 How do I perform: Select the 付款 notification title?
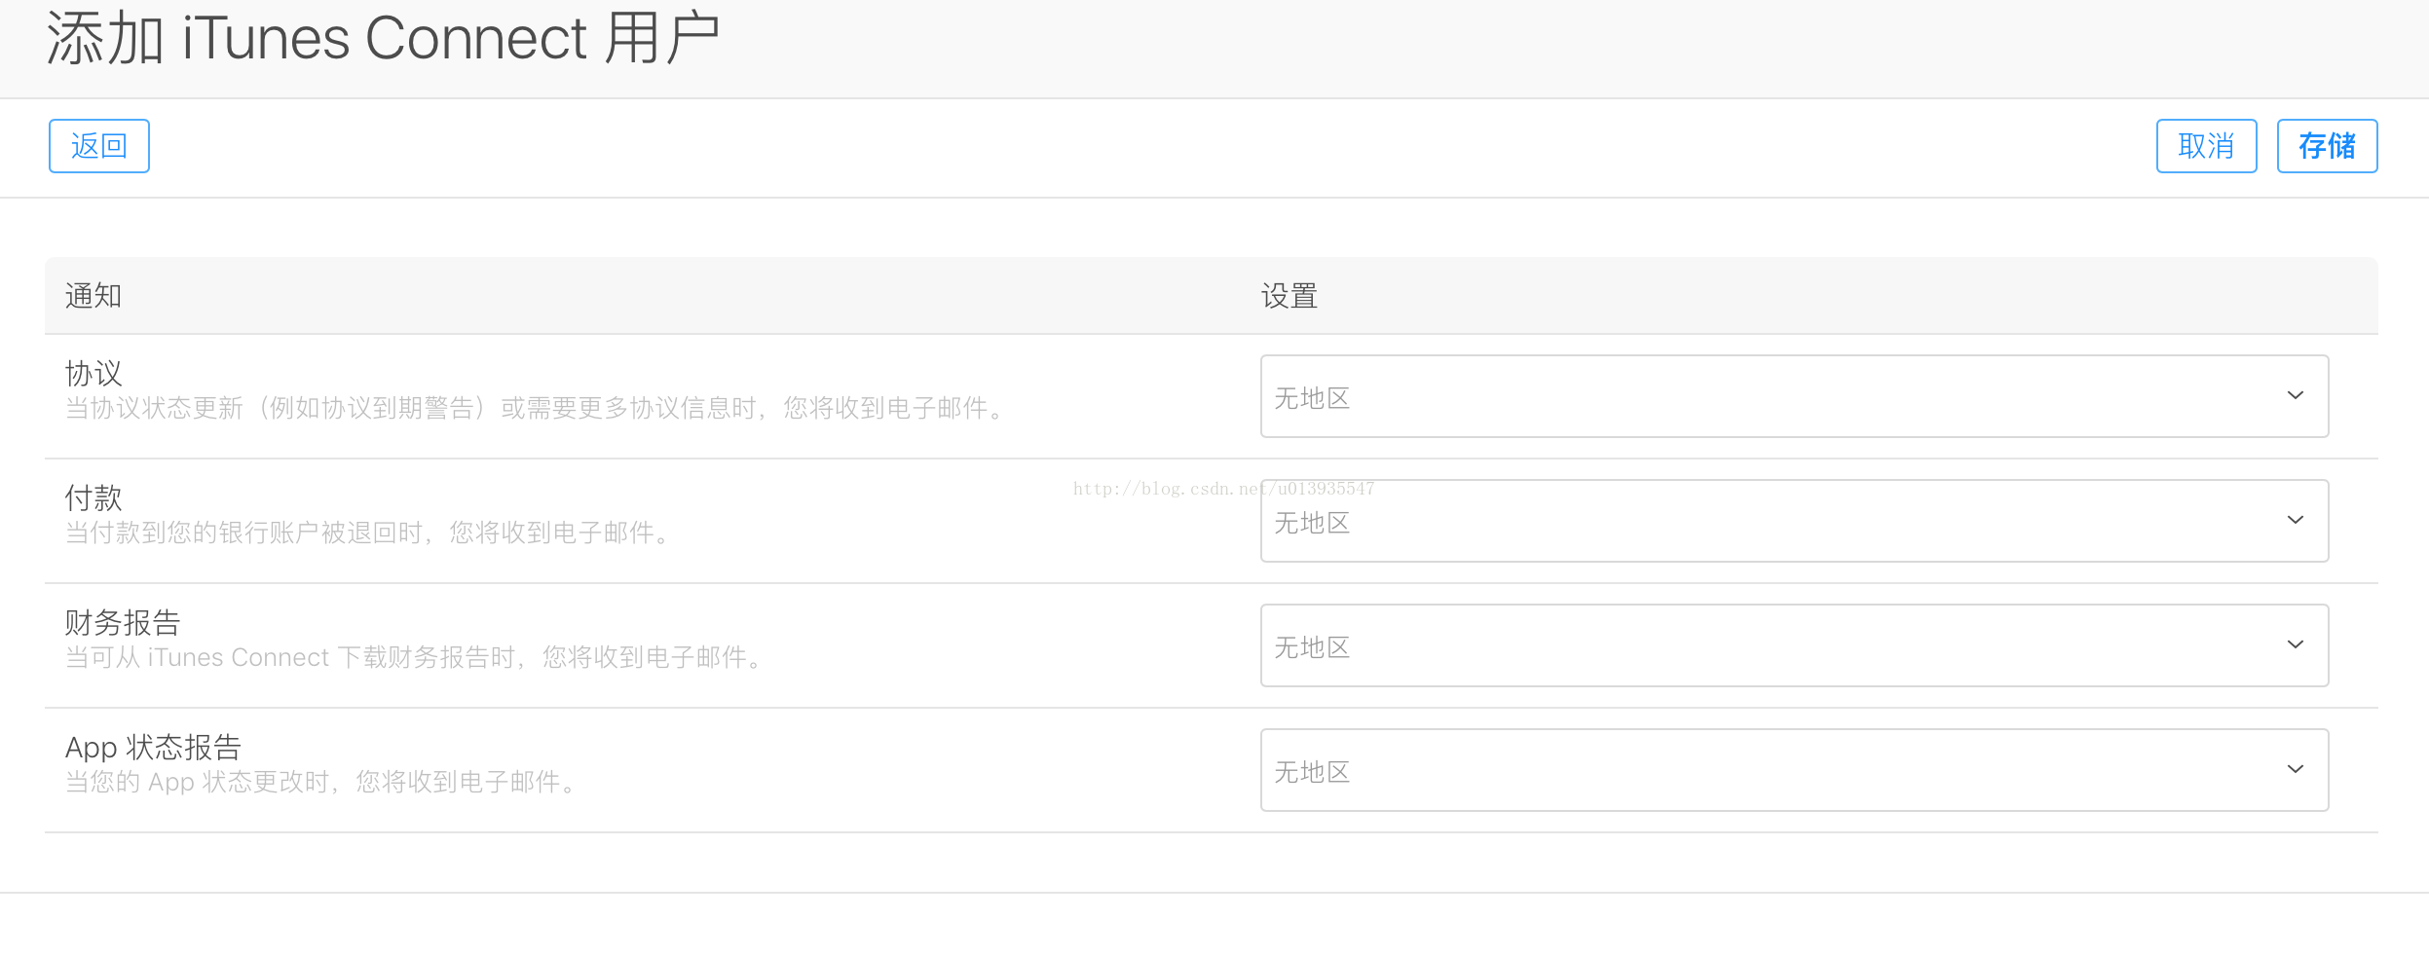click(x=93, y=497)
